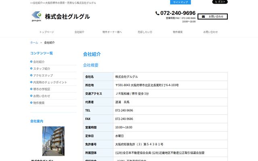Click the 交通アクセス row label
This screenshot has width=258, height=161.
94,94
